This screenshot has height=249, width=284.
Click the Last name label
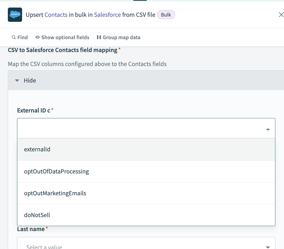click(31, 229)
